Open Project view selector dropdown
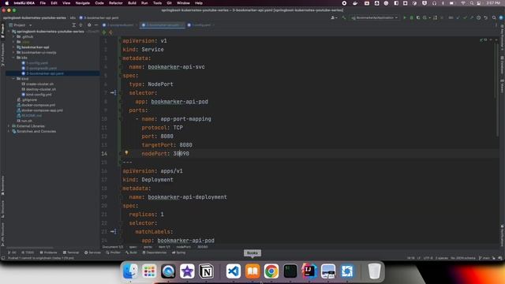The height and width of the screenshot is (284, 505). [x=21, y=24]
